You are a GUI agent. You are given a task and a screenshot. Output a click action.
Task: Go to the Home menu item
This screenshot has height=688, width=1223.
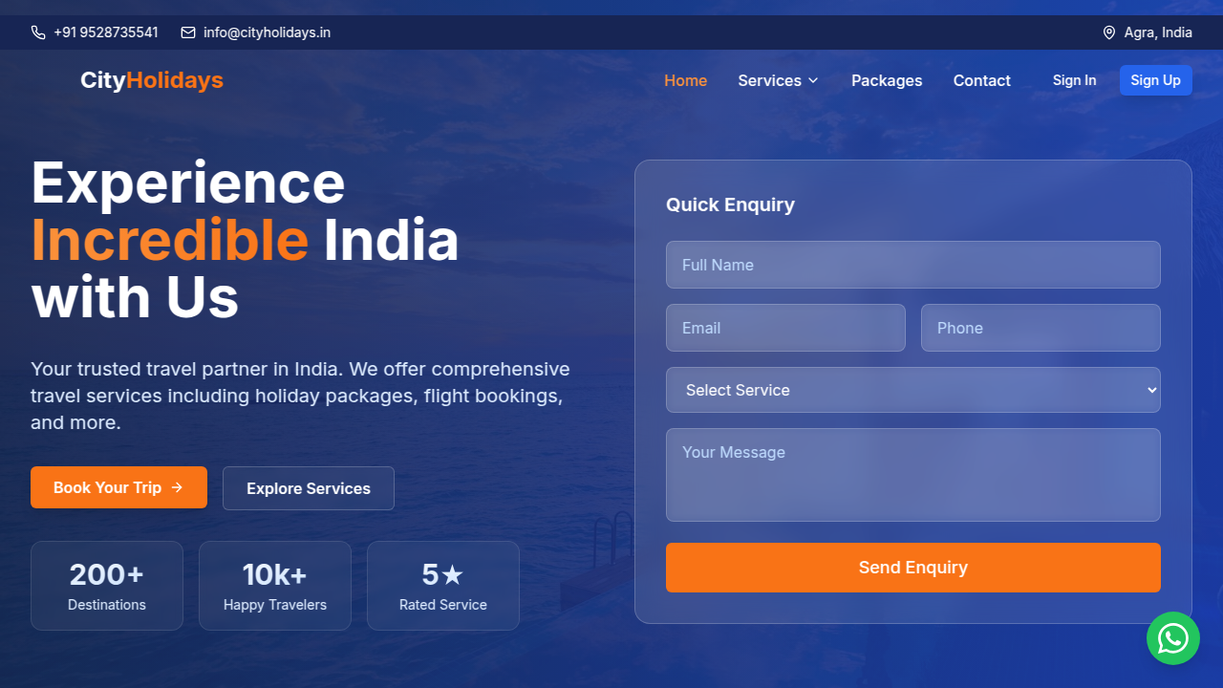tap(685, 80)
